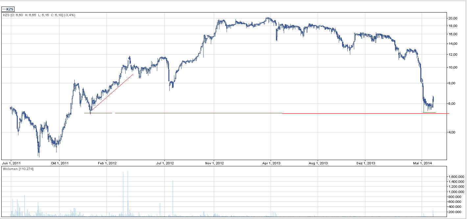Select the Dez 1, 2013 date label
Viewport: 467px width, 219px height.
click(366, 163)
